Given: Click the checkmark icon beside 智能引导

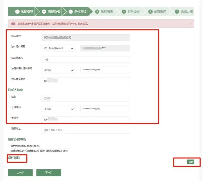Looking at the screenshot, I should coord(17,12).
